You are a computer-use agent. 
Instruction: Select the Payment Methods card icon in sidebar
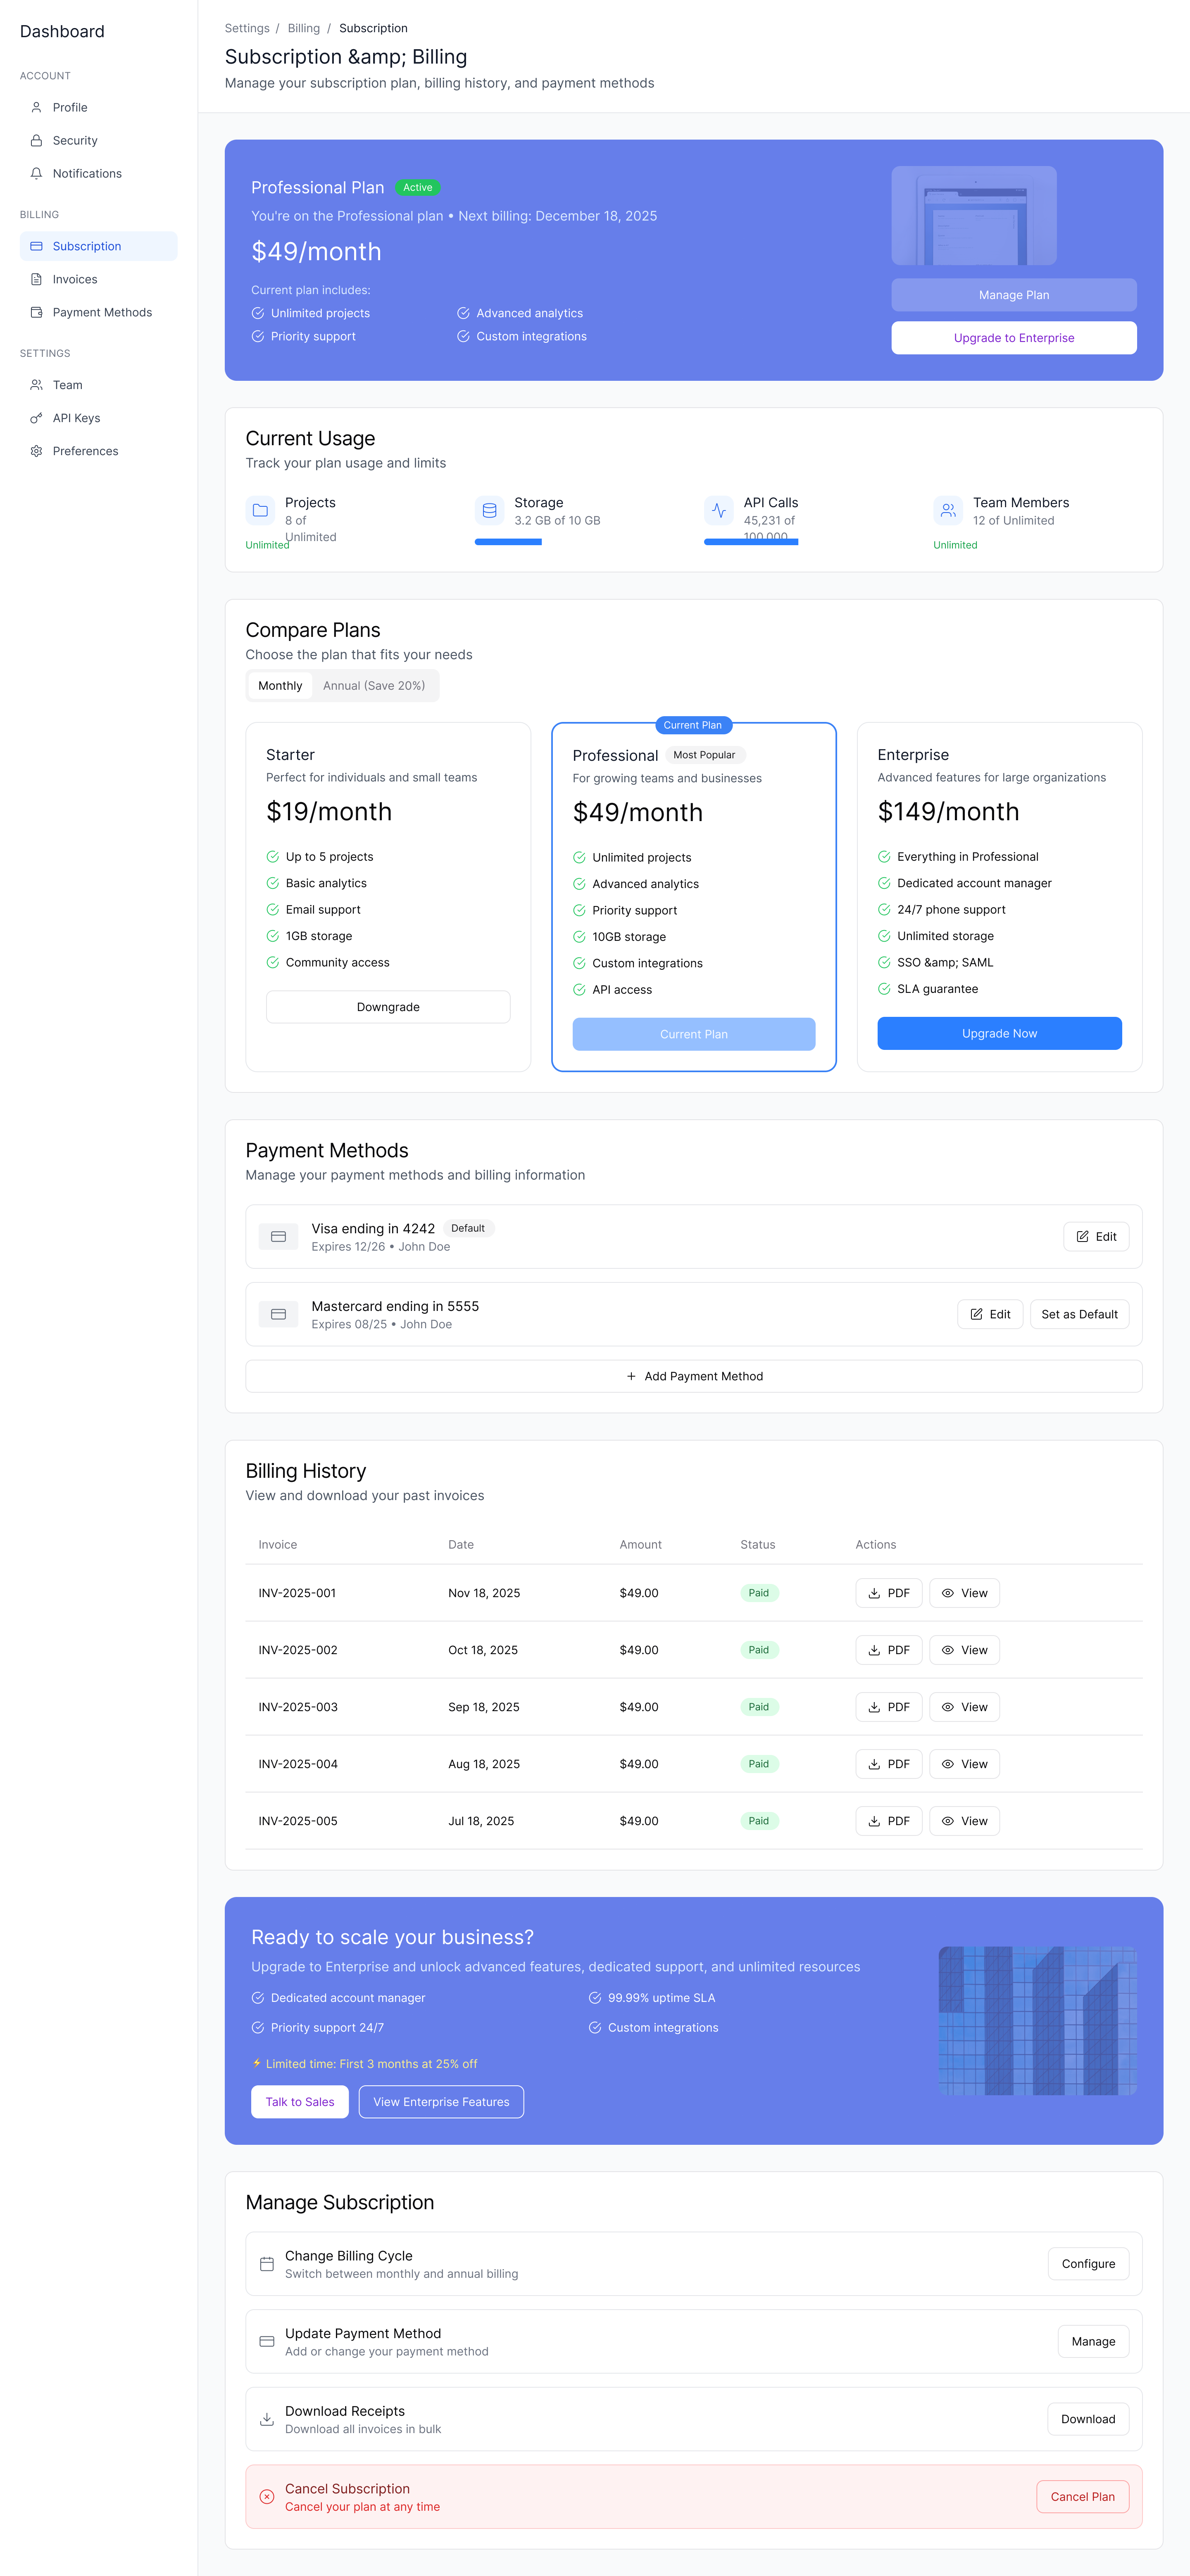click(x=37, y=312)
